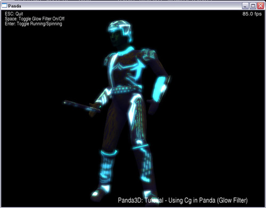The height and width of the screenshot is (208, 266).
Task: Select the character's glowing helmet
Action: pos(120,30)
